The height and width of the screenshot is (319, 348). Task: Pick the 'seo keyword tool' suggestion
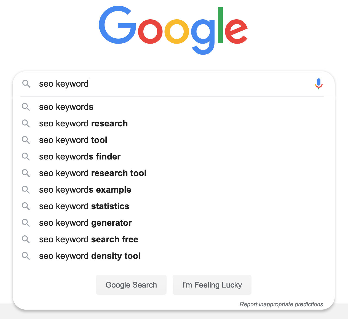(x=73, y=140)
